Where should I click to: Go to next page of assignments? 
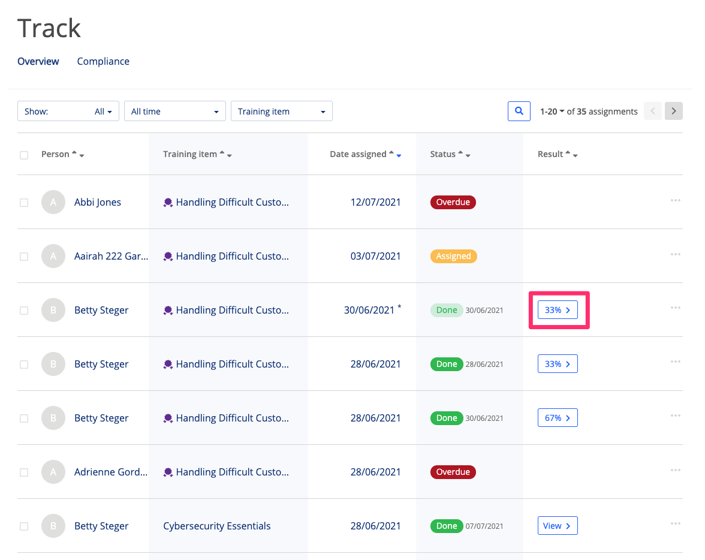click(674, 111)
